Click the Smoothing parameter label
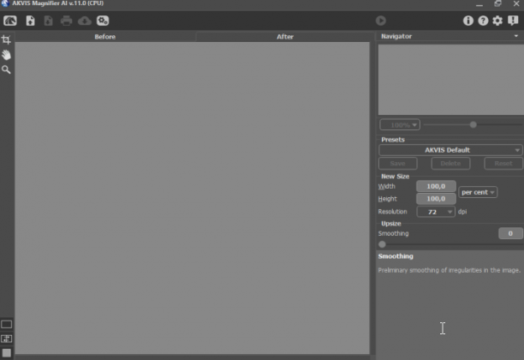Image resolution: width=524 pixels, height=360 pixels. click(393, 233)
